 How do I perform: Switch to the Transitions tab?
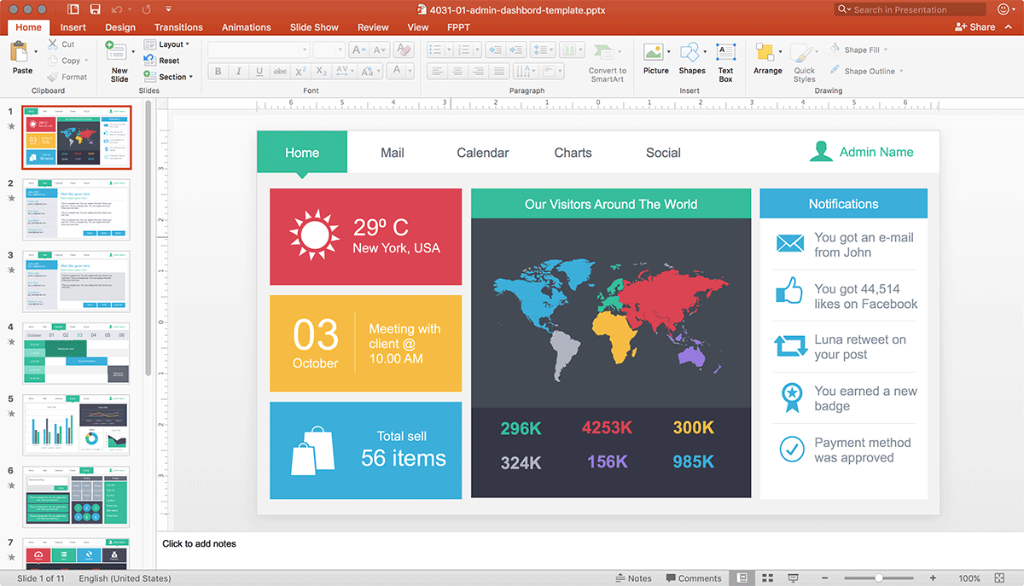click(x=178, y=27)
